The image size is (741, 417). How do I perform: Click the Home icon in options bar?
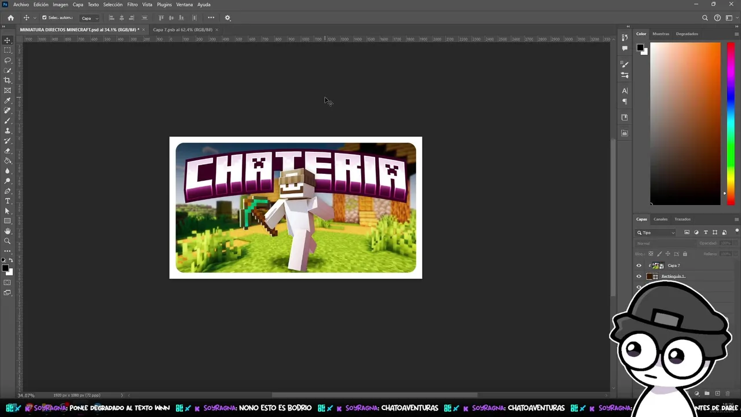[10, 18]
